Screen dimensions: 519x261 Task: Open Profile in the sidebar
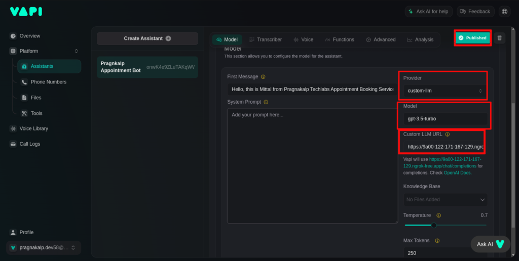pyautogui.click(x=26, y=232)
